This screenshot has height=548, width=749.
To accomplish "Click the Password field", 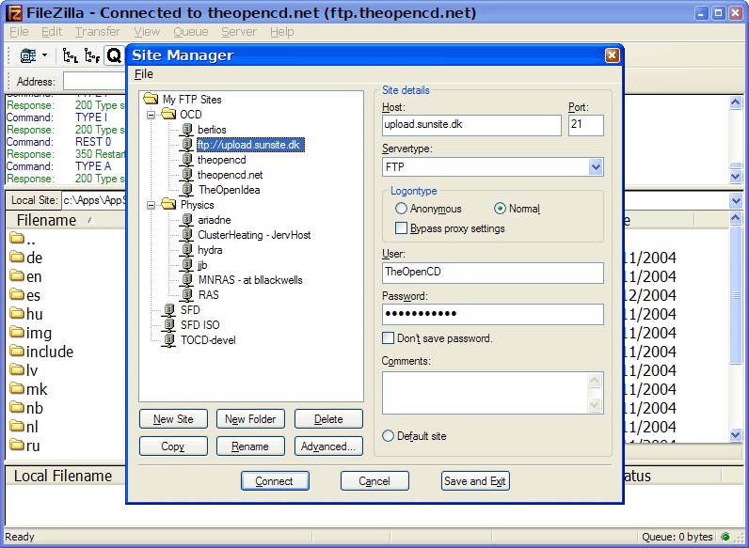I will click(x=493, y=315).
